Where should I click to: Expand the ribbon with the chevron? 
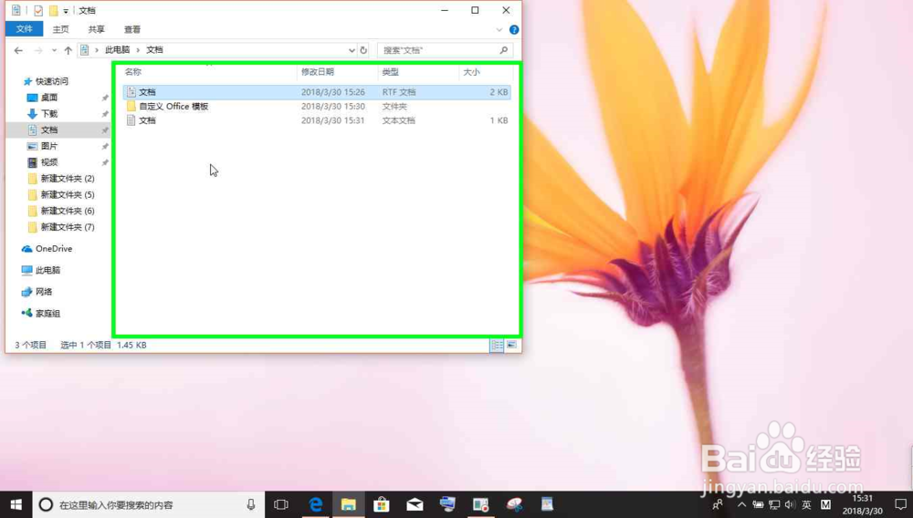pos(499,30)
